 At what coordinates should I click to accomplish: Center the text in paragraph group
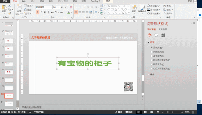80,12
